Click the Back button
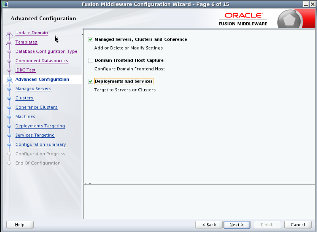 [209, 225]
